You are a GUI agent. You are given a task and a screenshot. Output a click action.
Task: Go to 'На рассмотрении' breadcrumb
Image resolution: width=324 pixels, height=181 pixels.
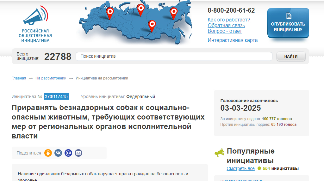tap(51, 78)
